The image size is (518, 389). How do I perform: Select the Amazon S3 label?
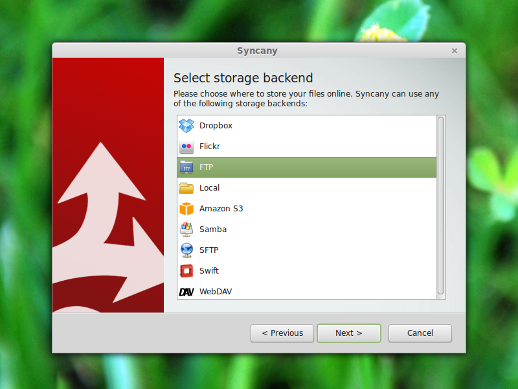[221, 209]
